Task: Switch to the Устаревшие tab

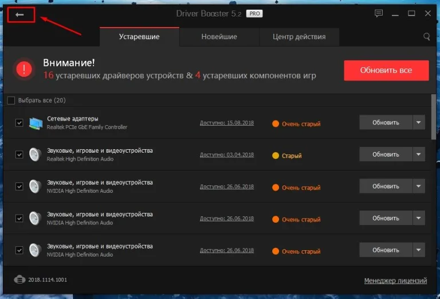Action: coord(139,37)
